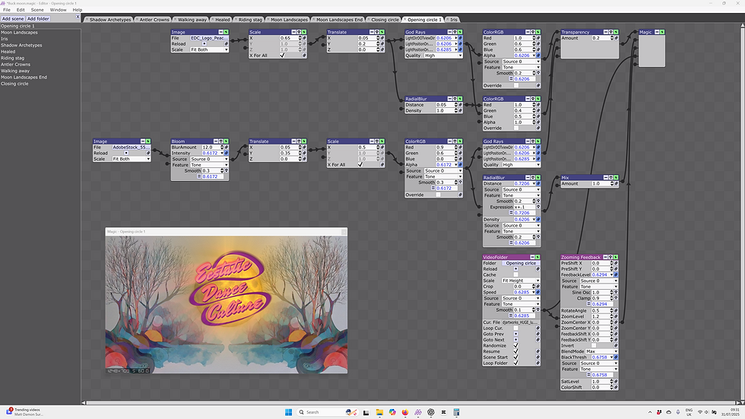Click link icon next to RotateAngle
Screen dimensions: 745x419
[617, 311]
